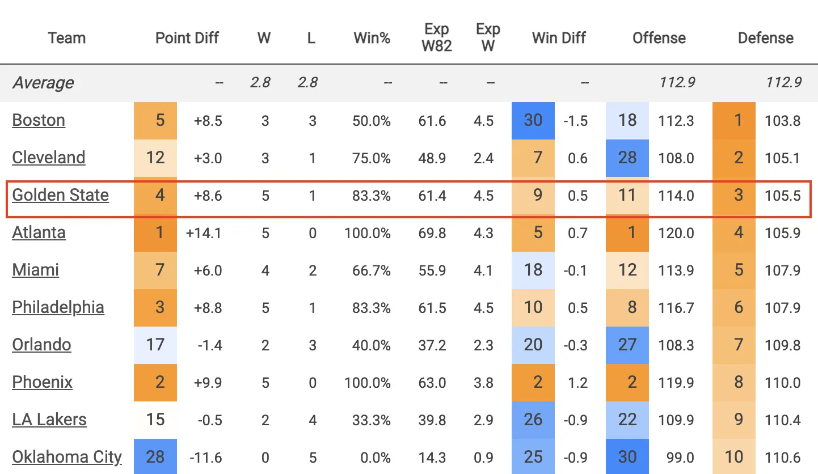
Task: Open the Atlanta team page
Action: [39, 232]
